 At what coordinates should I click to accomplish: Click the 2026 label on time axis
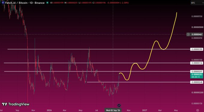[49, 110]
